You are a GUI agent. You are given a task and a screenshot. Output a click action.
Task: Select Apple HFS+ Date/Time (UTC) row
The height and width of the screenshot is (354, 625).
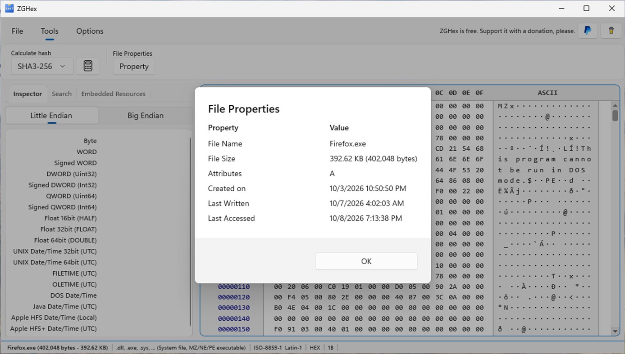point(53,328)
